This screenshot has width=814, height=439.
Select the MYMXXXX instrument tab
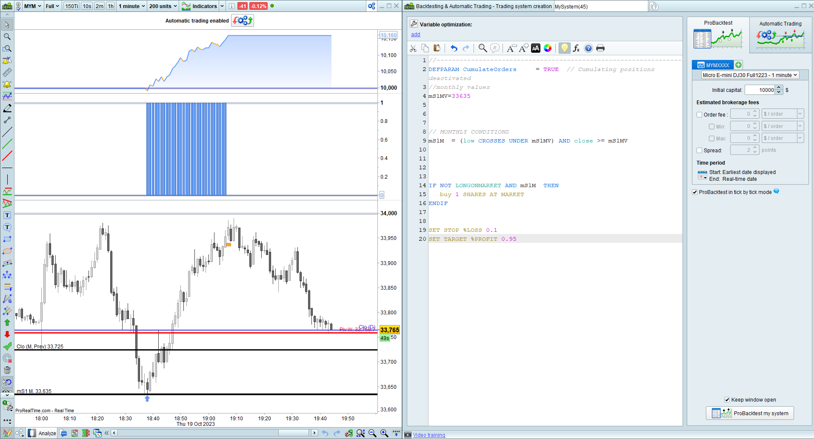pyautogui.click(x=713, y=65)
